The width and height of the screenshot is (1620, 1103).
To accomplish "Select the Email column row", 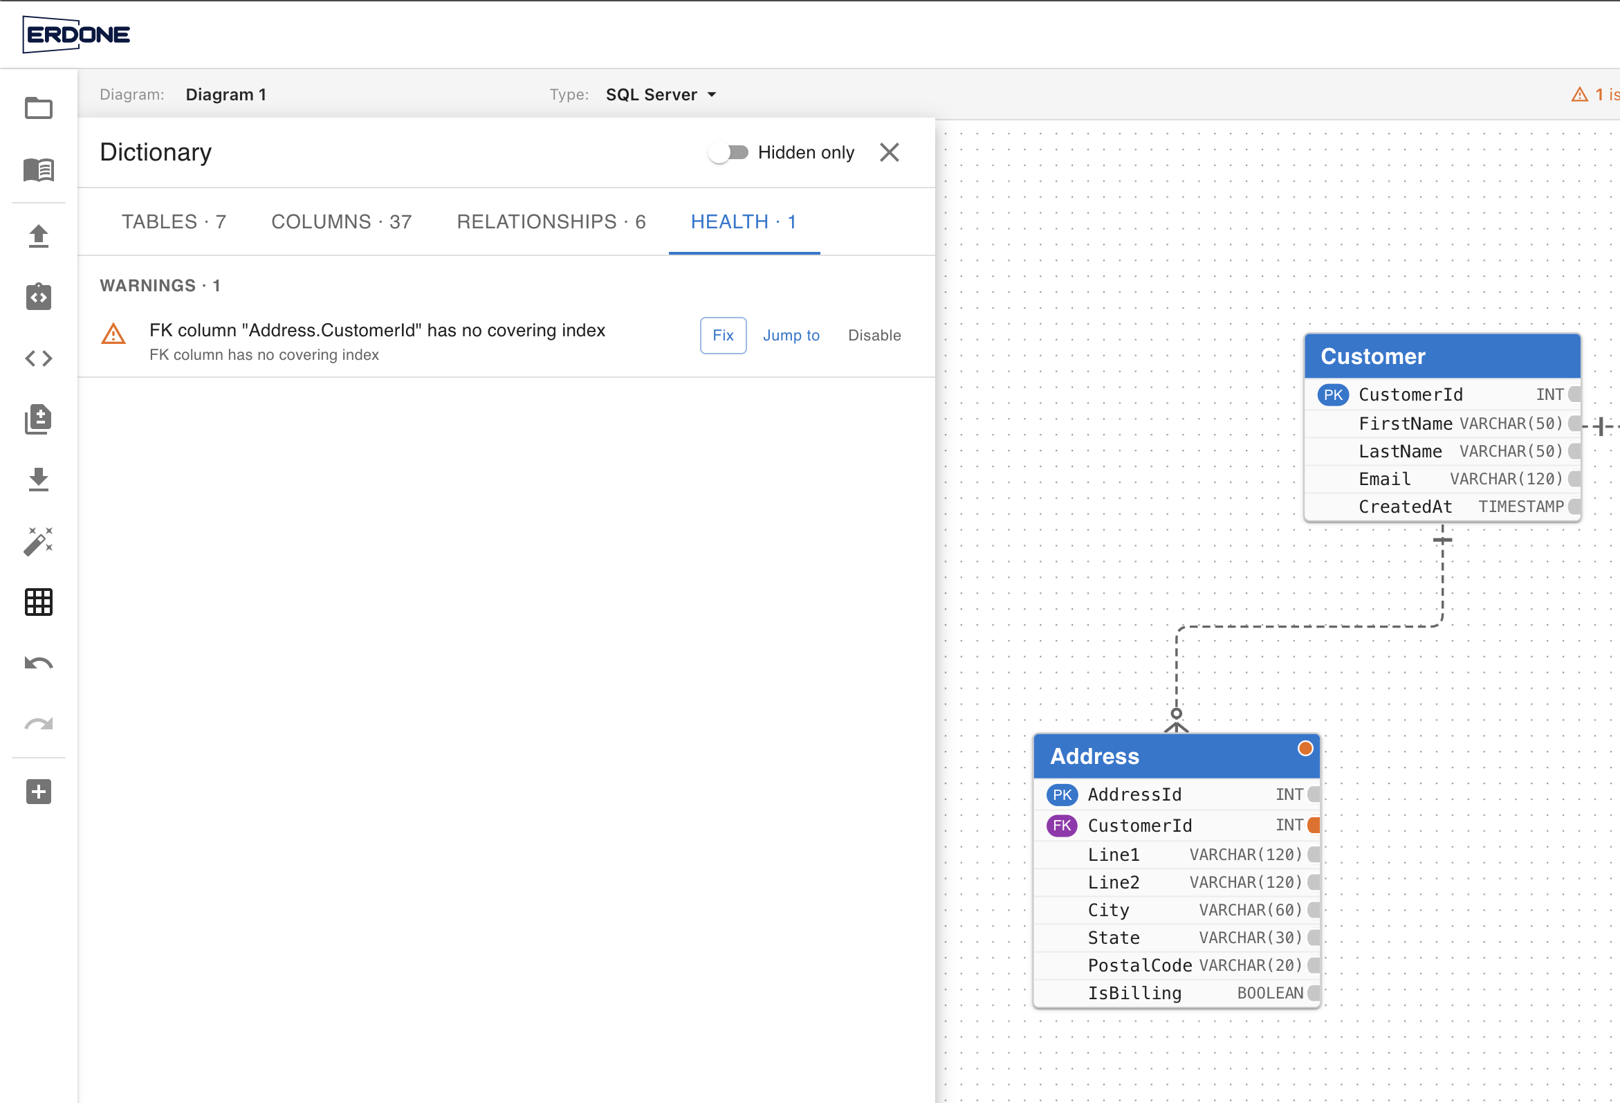I will (1442, 480).
